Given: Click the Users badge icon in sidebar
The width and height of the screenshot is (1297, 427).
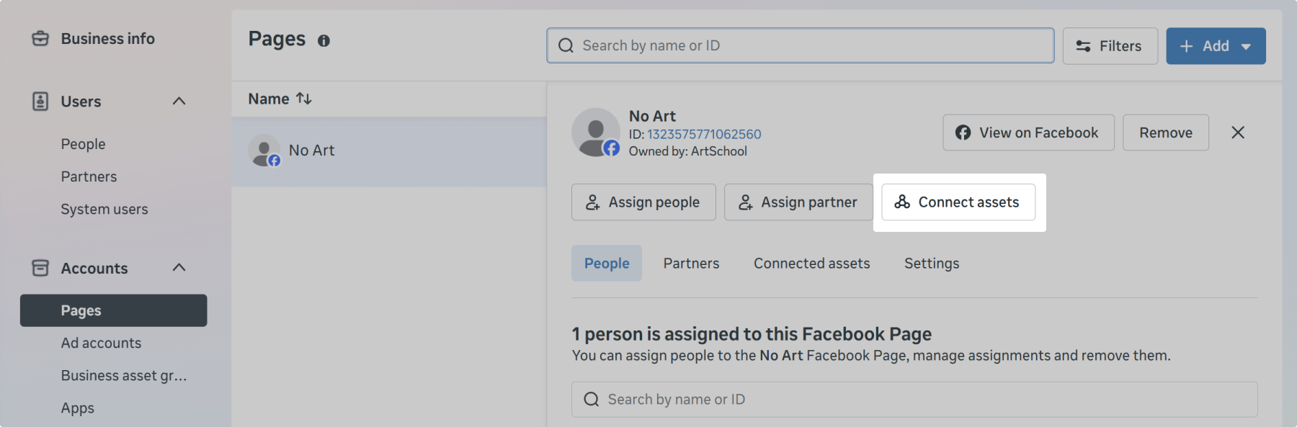Looking at the screenshot, I should pos(40,101).
